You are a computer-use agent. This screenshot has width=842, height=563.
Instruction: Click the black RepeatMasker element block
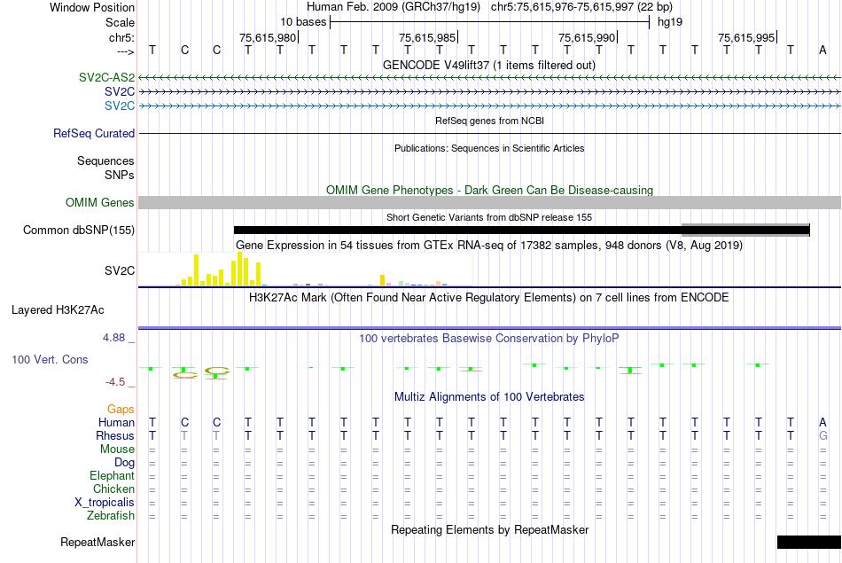click(808, 542)
